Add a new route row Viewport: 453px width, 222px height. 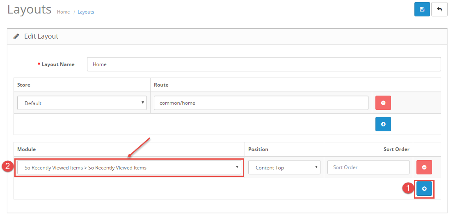(383, 124)
